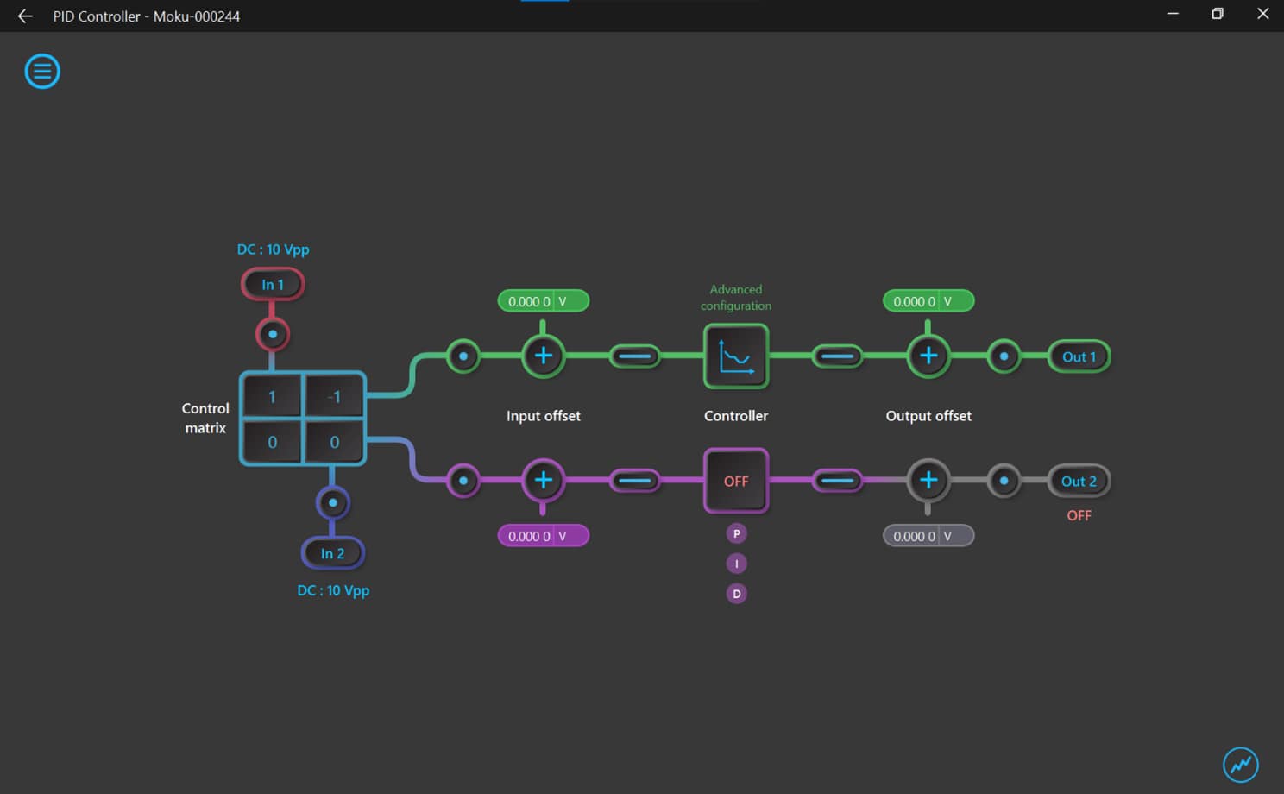This screenshot has width=1284, height=794.
Task: Toggle the green switch after the Controller
Action: 836,356
